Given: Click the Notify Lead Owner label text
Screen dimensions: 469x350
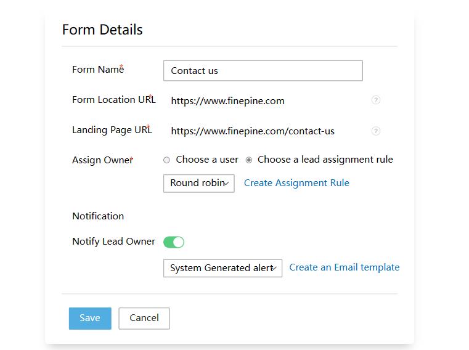Looking at the screenshot, I should (113, 242).
